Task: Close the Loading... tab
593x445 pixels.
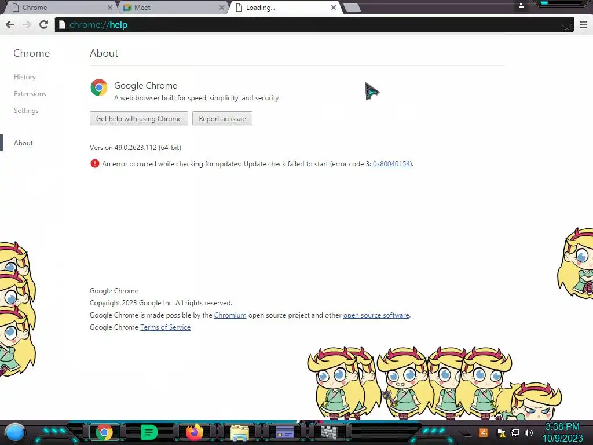Action: click(x=333, y=8)
